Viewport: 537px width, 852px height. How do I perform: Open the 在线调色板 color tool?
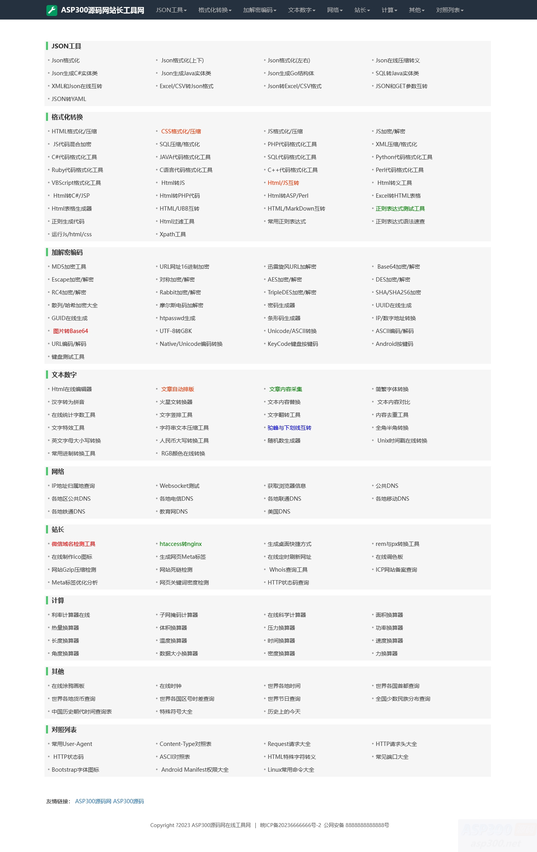[x=389, y=557]
